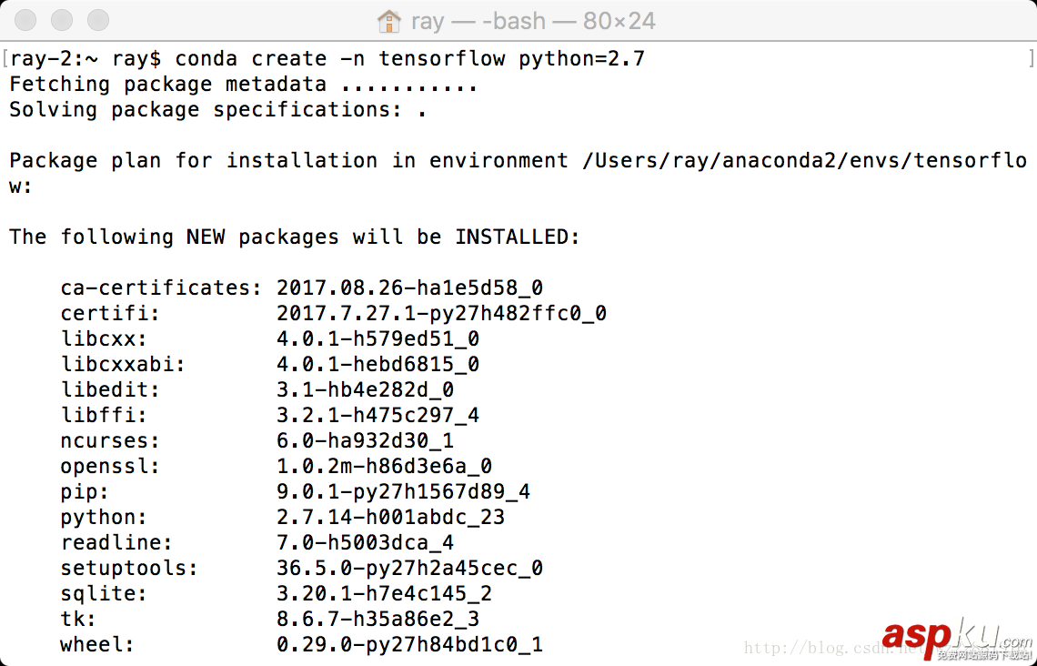Click the ca-certificates package entry

pyautogui.click(x=161, y=288)
